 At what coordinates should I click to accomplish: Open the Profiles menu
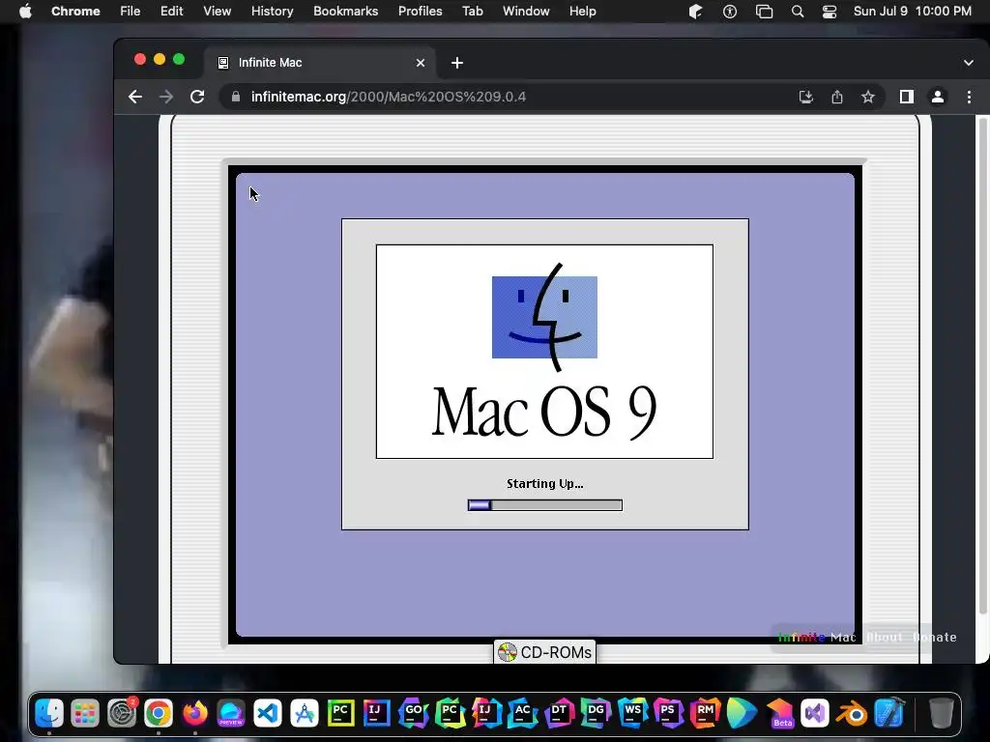[420, 12]
